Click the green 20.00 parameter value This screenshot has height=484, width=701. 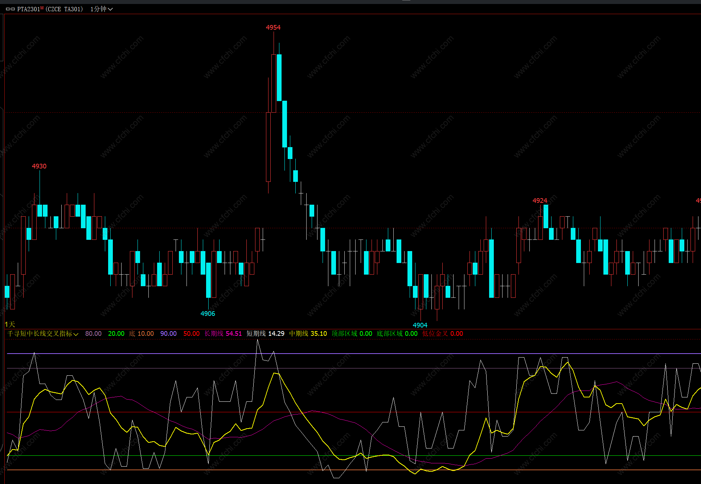(116, 334)
